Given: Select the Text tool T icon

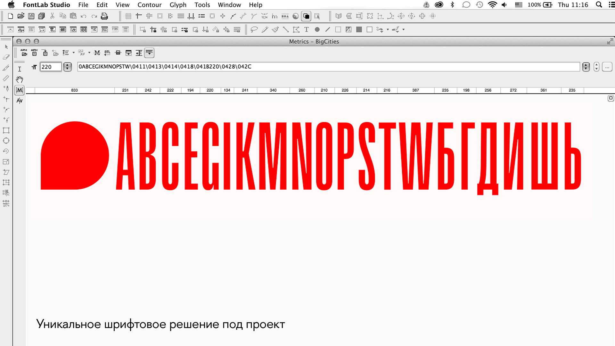Looking at the screenshot, I should (x=307, y=29).
